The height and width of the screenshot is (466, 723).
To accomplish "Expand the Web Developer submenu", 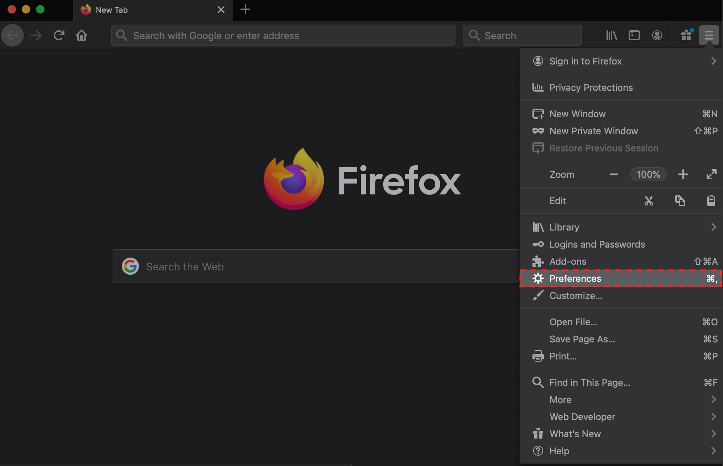I will pos(621,417).
